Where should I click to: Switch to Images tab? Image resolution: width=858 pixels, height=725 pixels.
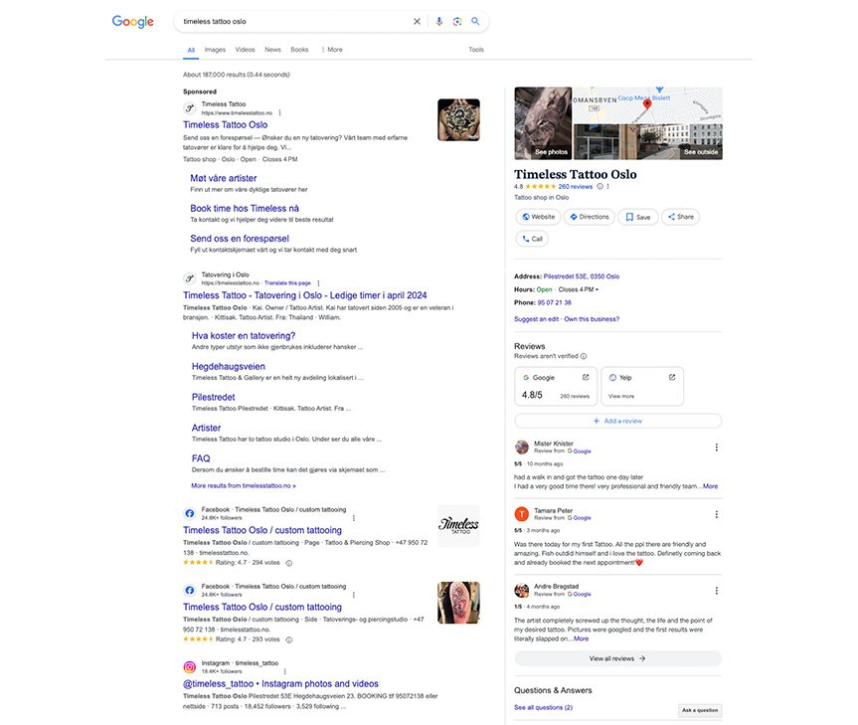[215, 50]
